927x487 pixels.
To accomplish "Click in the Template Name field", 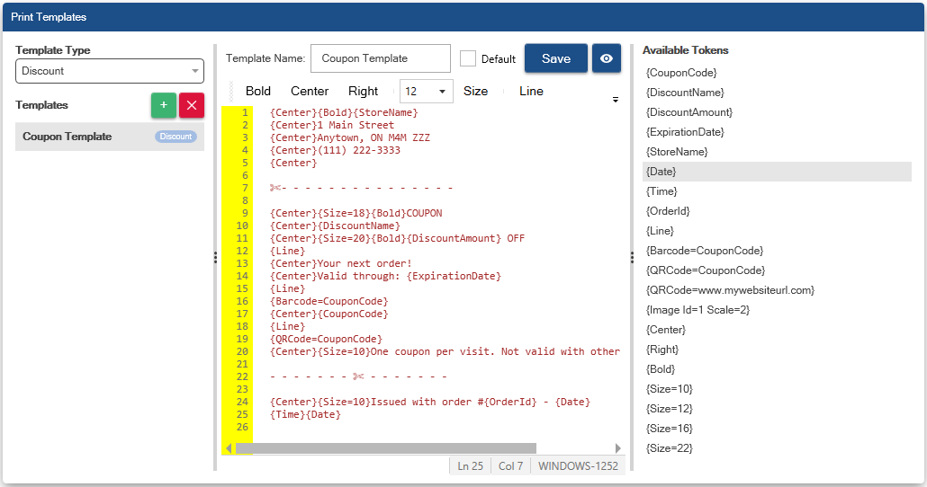I will 380,58.
